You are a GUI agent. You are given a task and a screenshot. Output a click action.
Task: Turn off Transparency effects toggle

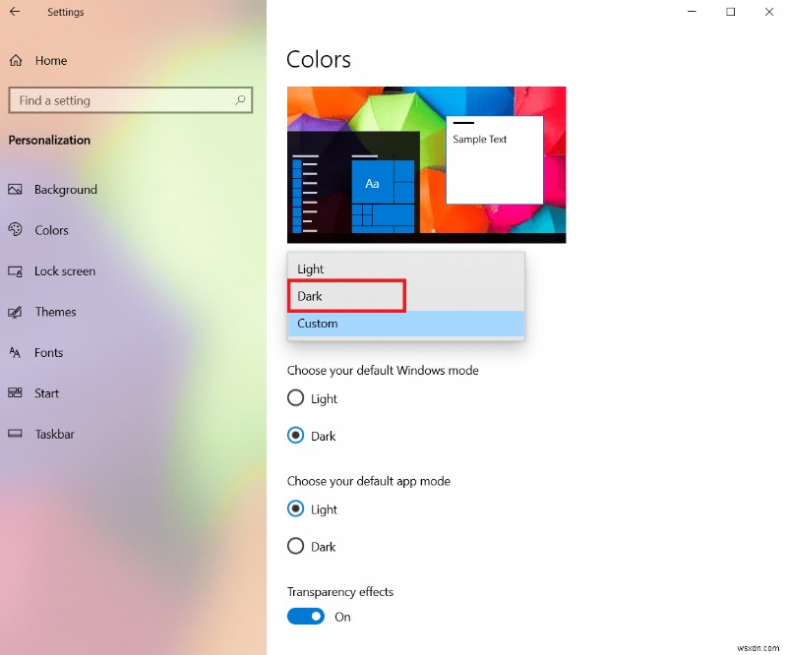pyautogui.click(x=306, y=617)
